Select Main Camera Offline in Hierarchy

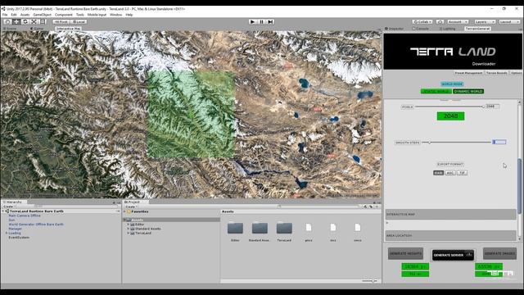25,216
